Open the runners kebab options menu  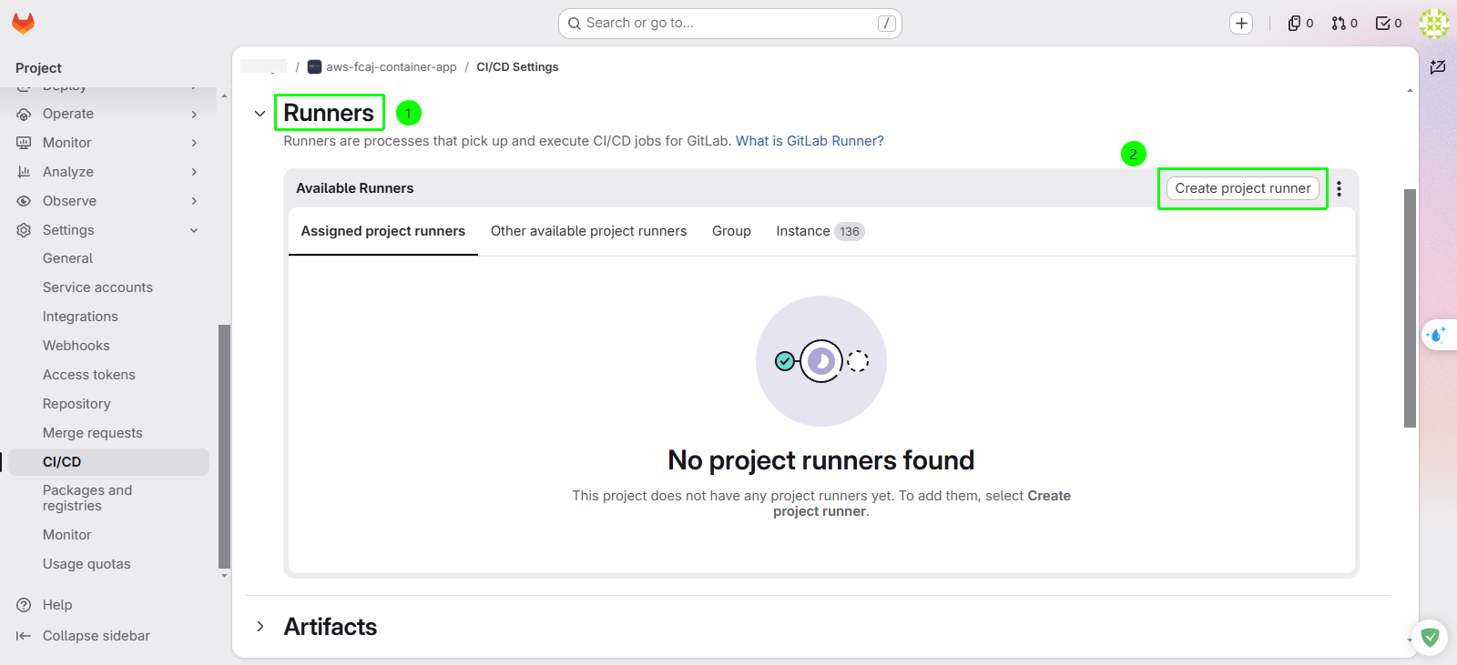click(x=1339, y=188)
